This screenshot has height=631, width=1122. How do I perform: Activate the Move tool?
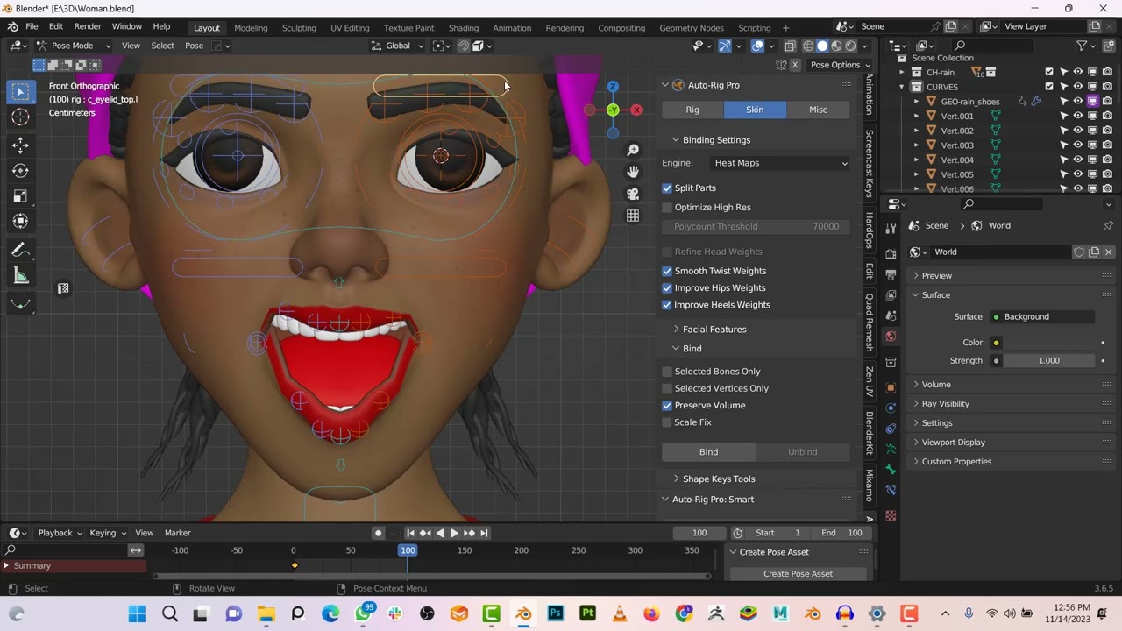(20, 145)
